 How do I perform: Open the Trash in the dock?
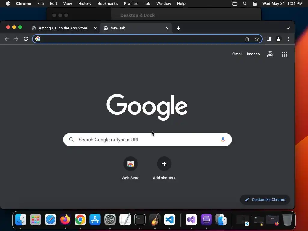point(287,220)
